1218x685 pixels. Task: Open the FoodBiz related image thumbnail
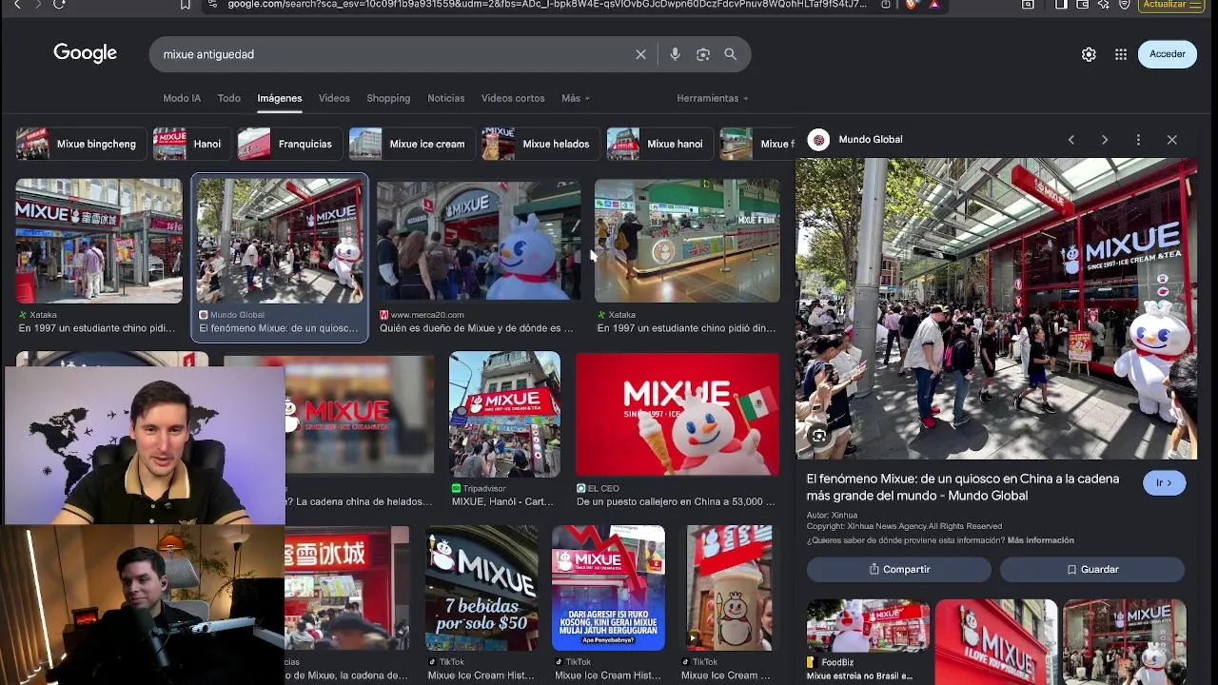[868, 626]
